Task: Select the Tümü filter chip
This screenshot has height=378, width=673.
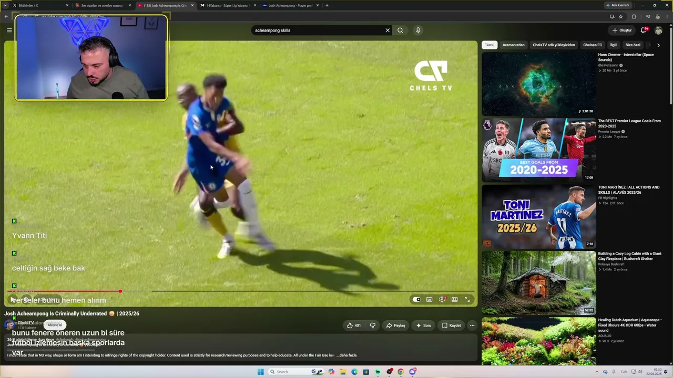Action: tap(490, 45)
